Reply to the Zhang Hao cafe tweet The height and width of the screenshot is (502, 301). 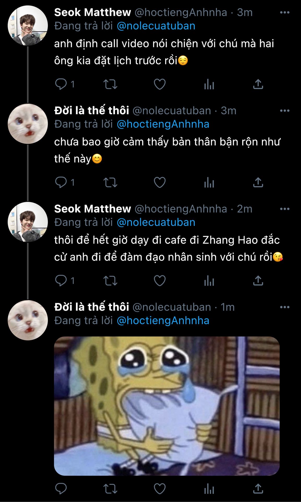pos(61,281)
